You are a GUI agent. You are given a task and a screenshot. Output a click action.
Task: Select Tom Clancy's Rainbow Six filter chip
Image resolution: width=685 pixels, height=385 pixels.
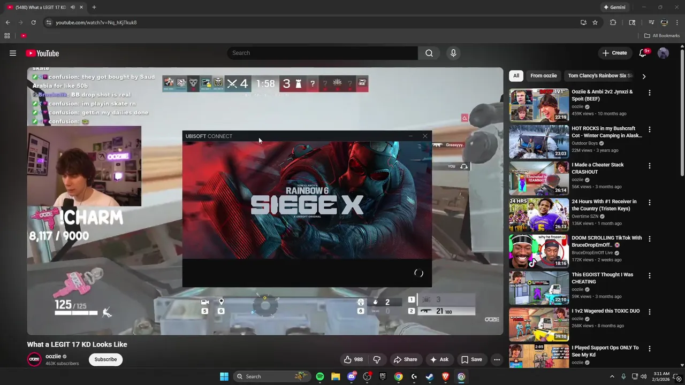[x=600, y=76]
